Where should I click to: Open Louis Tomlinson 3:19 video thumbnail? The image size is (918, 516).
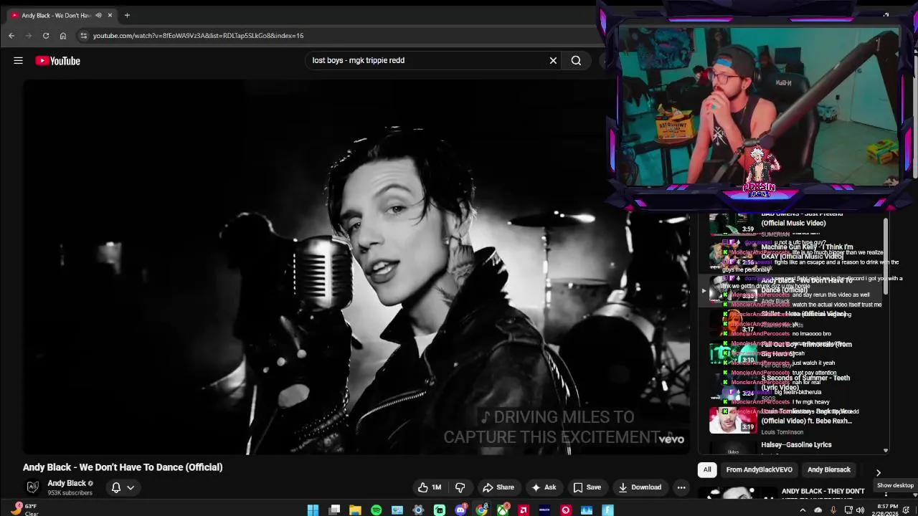[733, 421]
